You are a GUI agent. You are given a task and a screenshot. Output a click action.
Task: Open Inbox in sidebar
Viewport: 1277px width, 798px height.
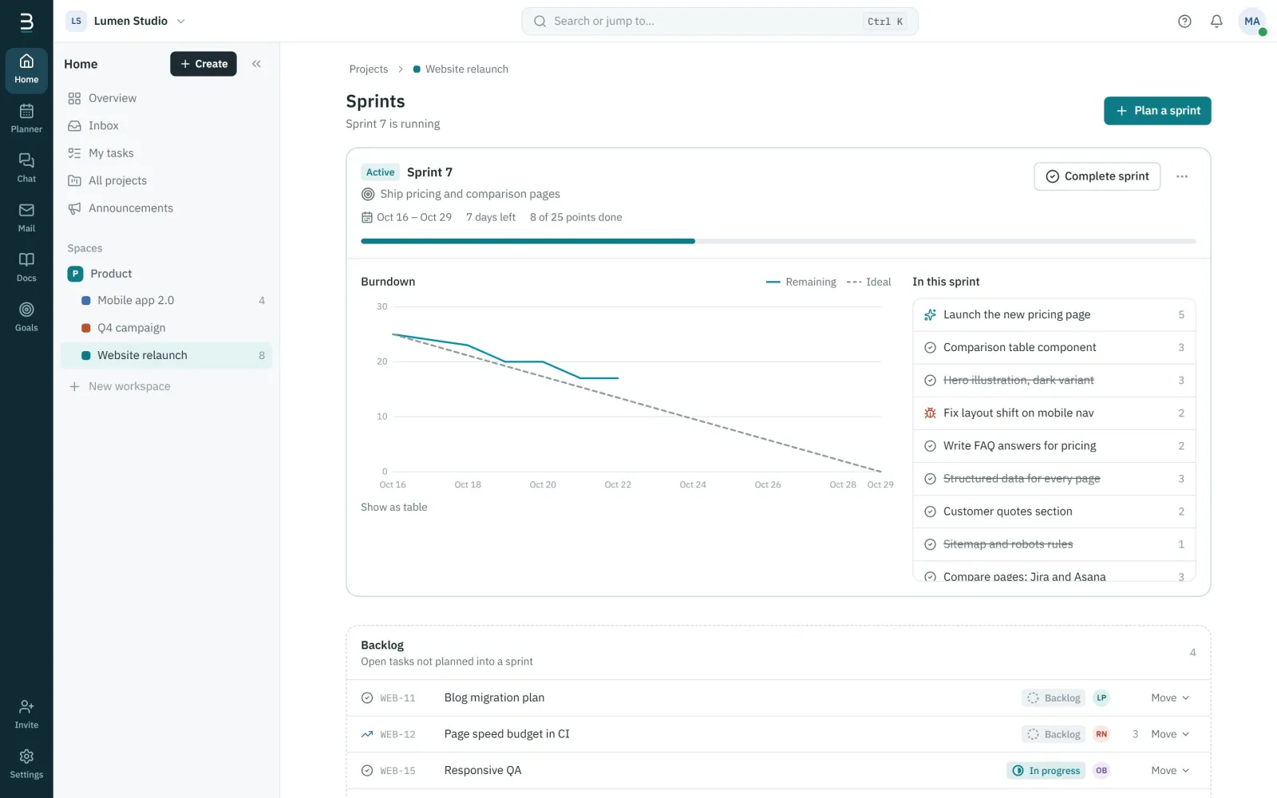167,125
